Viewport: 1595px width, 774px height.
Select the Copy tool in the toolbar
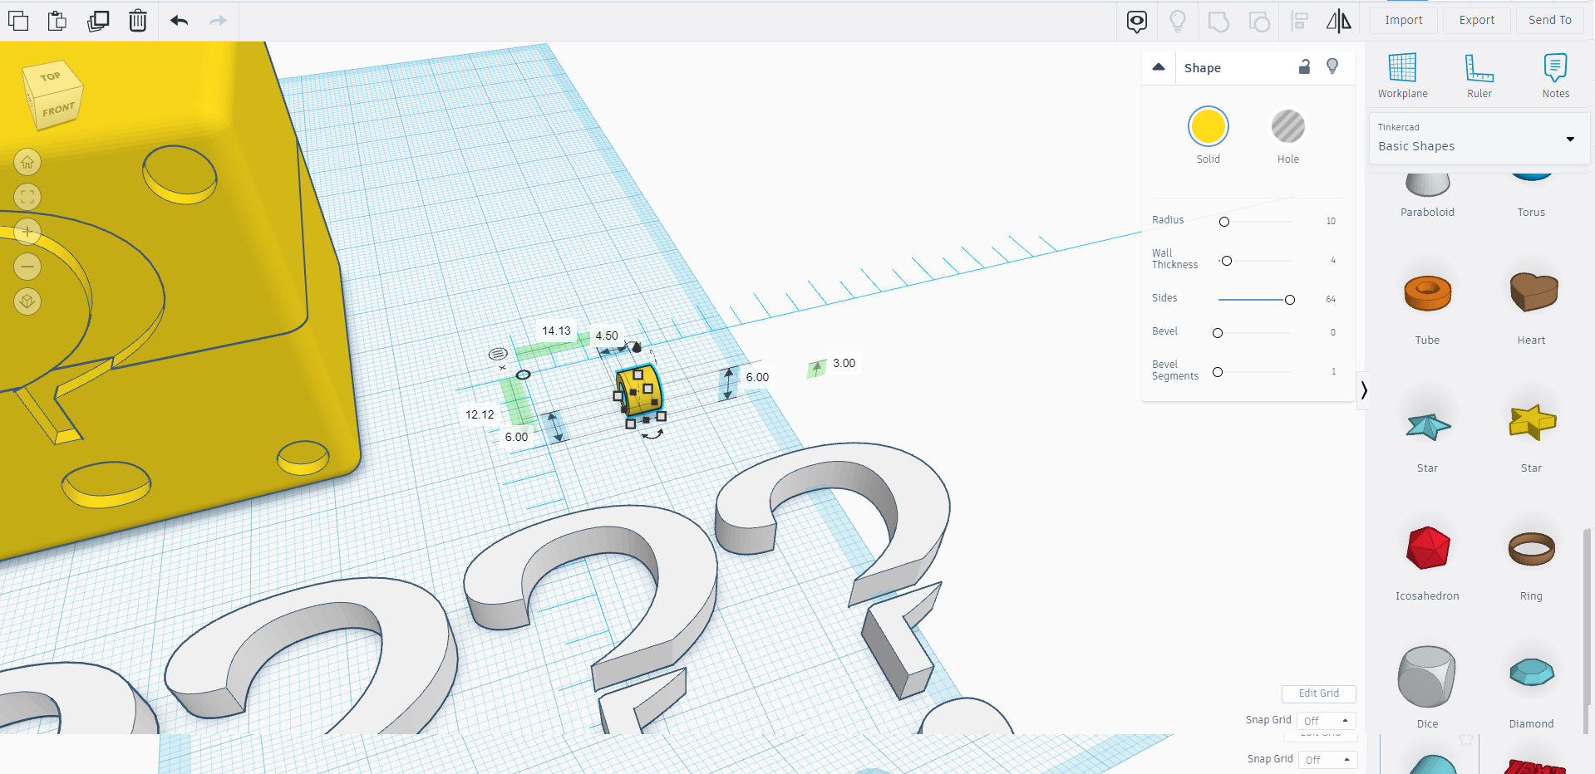17,21
